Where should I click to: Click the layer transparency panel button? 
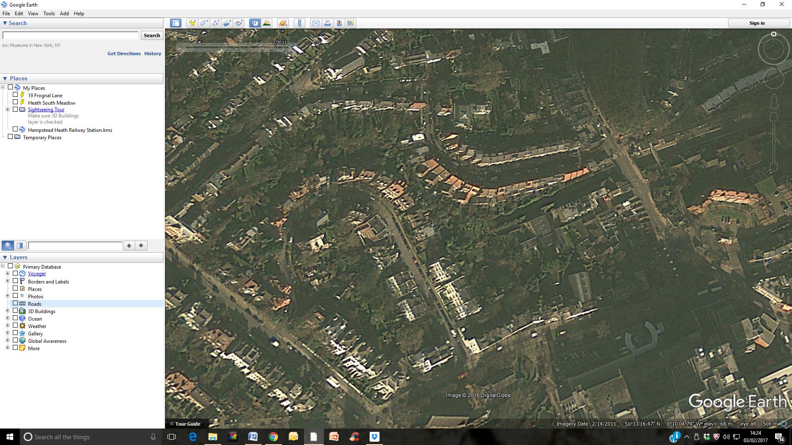point(20,246)
